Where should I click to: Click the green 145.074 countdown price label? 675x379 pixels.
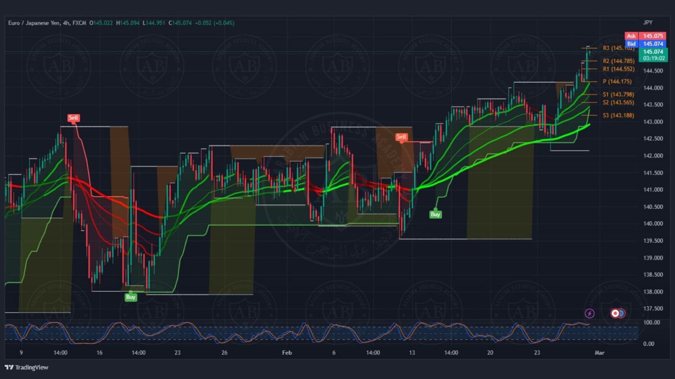653,55
